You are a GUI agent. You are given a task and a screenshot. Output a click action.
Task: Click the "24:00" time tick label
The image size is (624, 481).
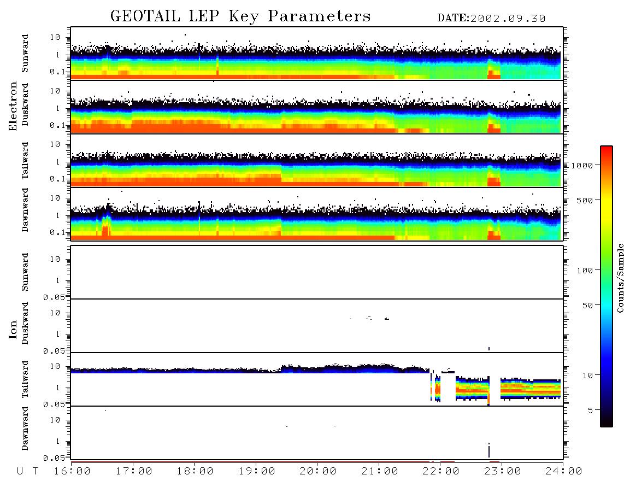click(564, 471)
